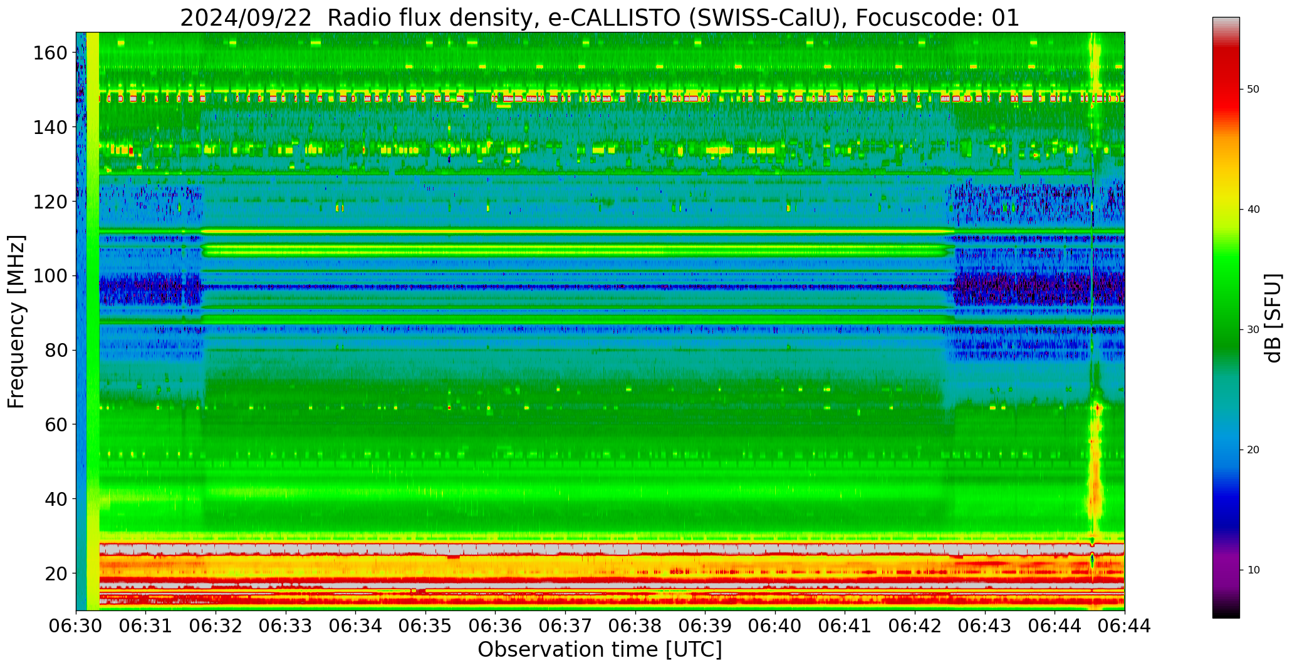1292x668 pixels.
Task: Click the 20 frequency tick label
Action: [56, 573]
